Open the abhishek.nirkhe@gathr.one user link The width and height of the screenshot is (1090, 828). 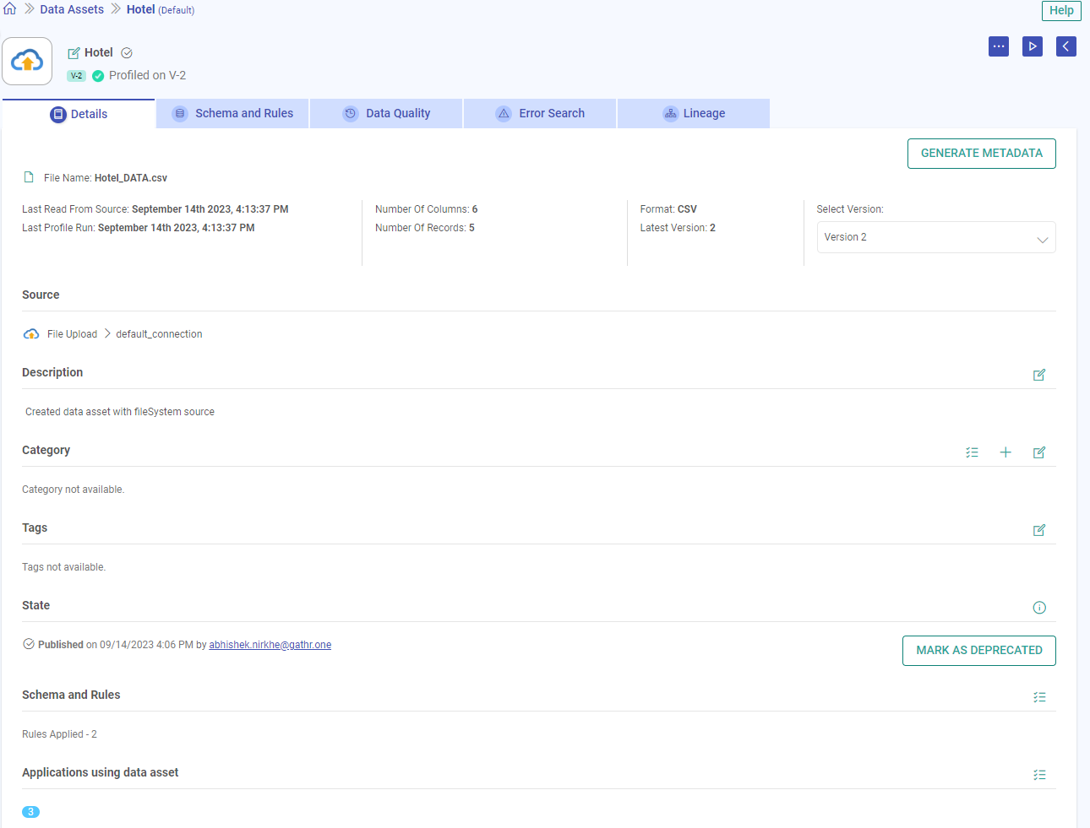(270, 644)
